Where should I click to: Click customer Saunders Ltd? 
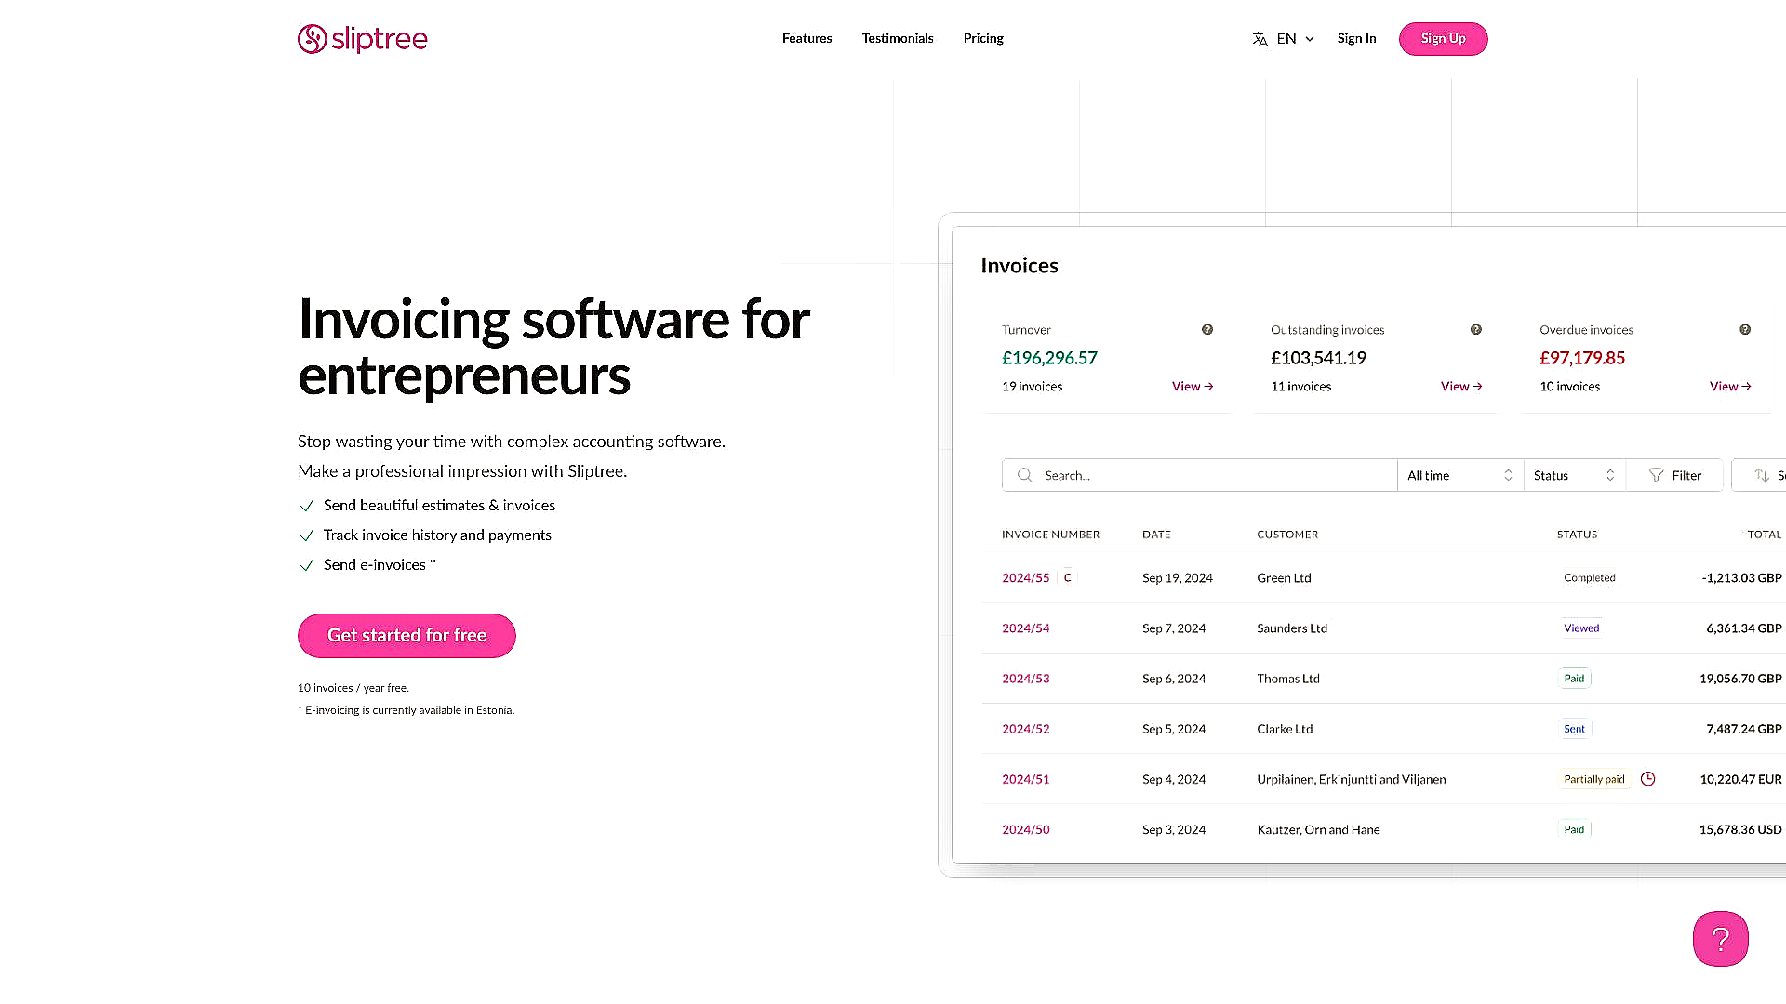pyautogui.click(x=1292, y=628)
